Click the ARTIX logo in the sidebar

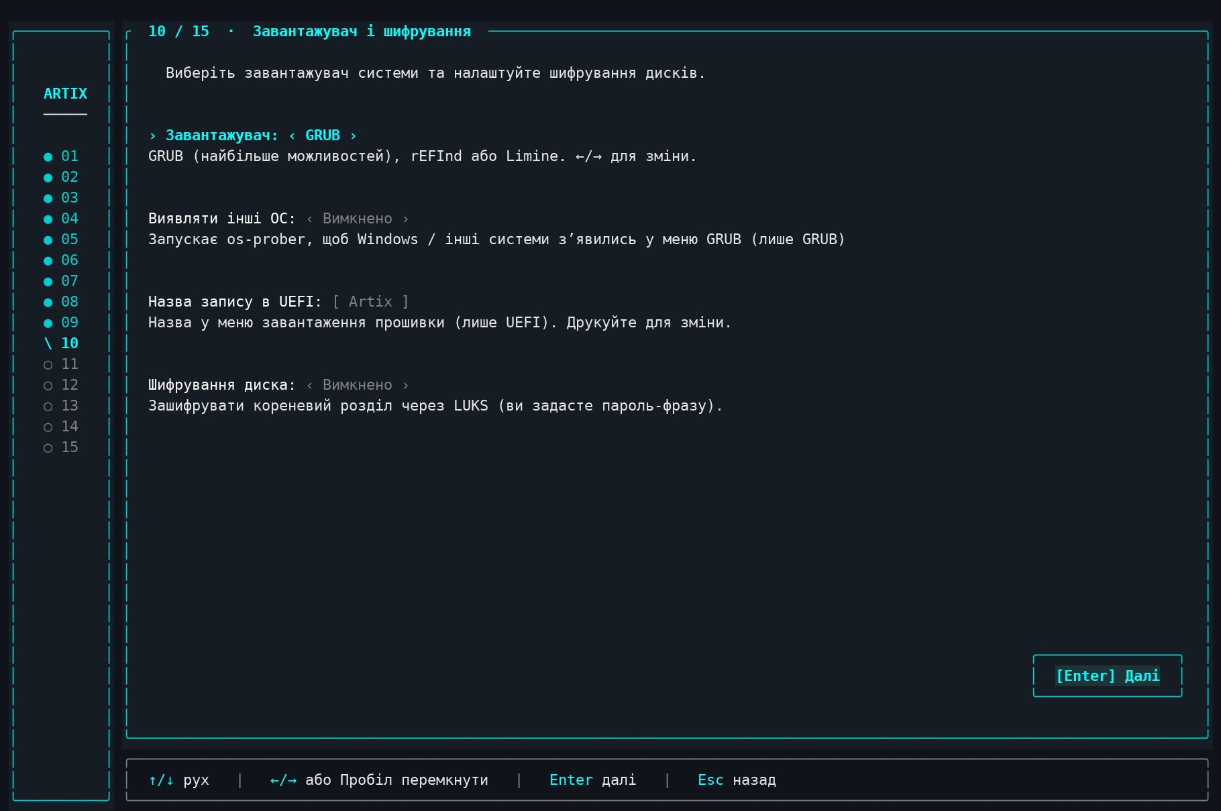click(x=65, y=94)
